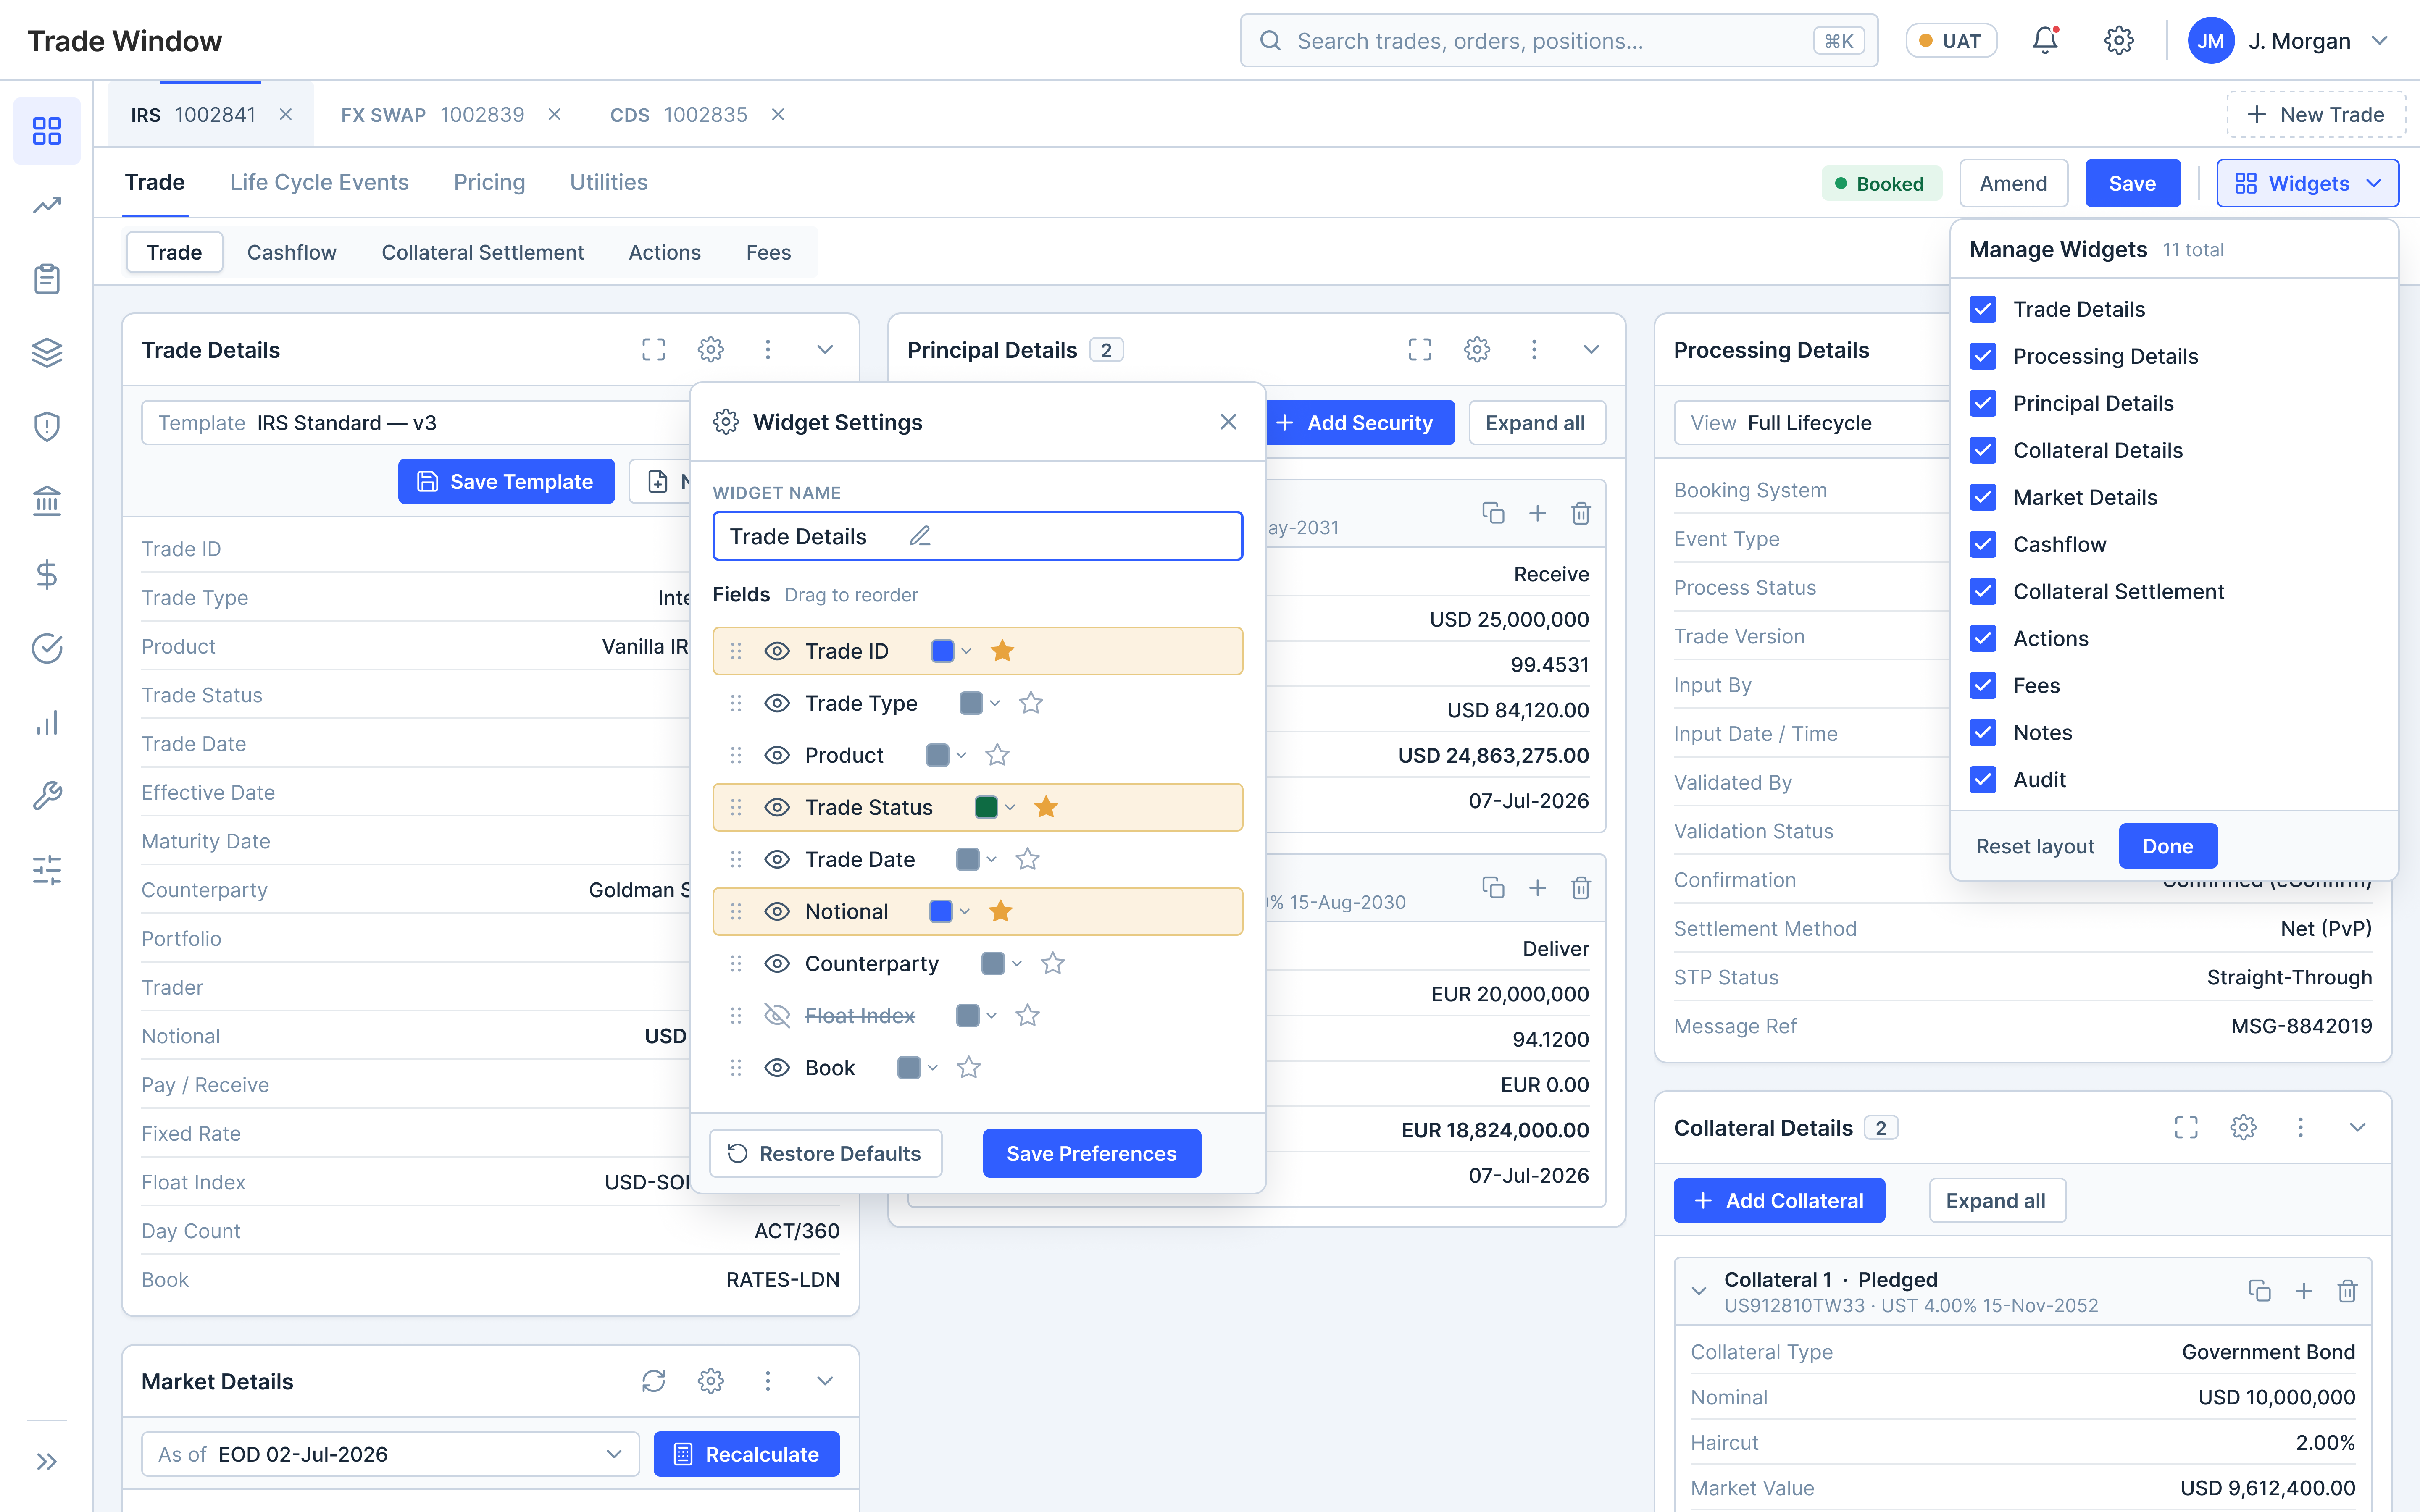Open the trend chart icon in sidebar

click(47, 205)
